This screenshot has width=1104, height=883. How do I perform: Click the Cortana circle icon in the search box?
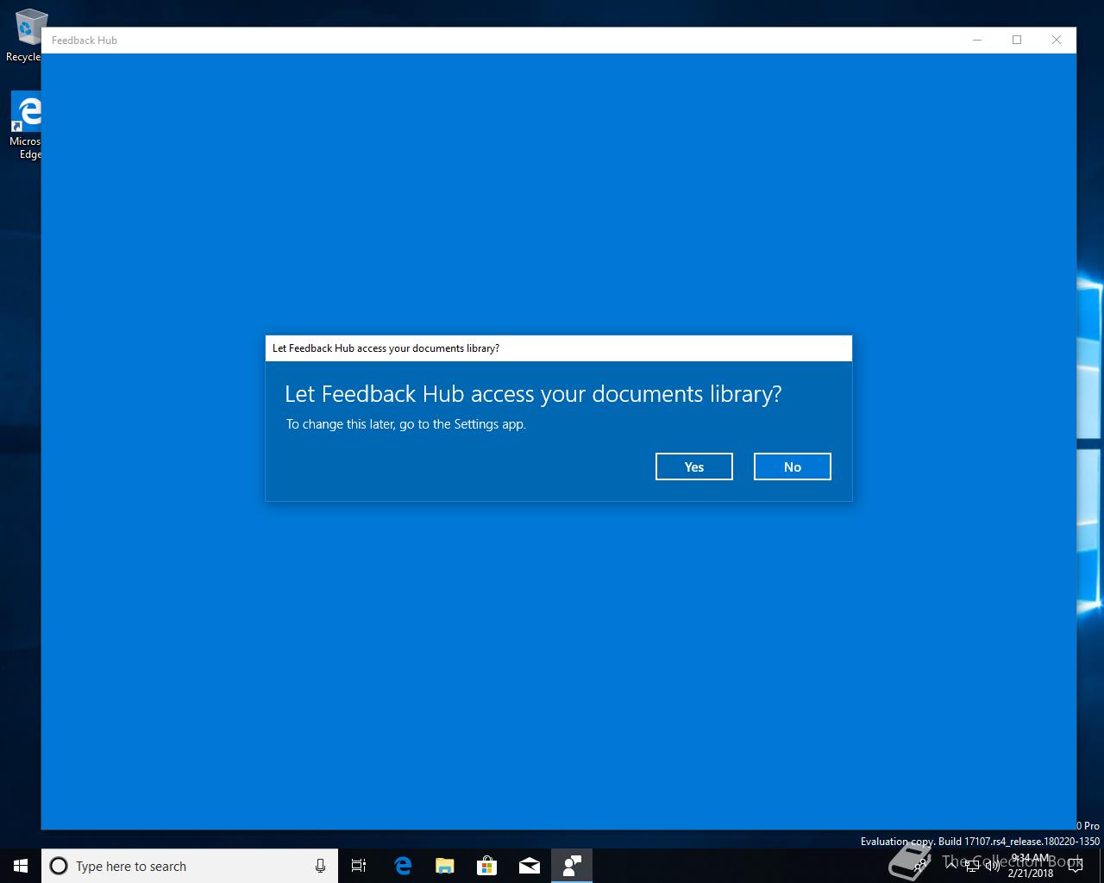[59, 866]
